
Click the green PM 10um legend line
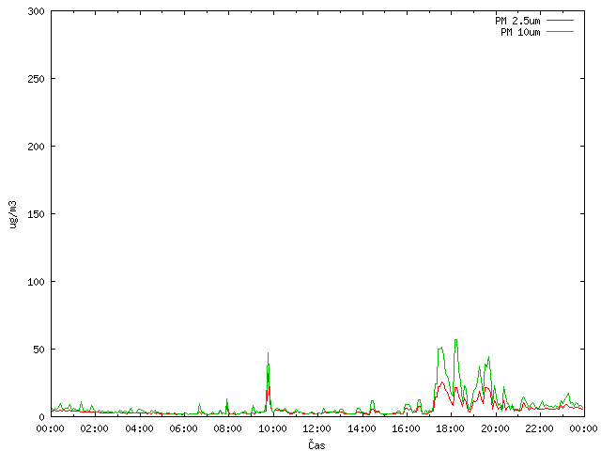point(560,31)
